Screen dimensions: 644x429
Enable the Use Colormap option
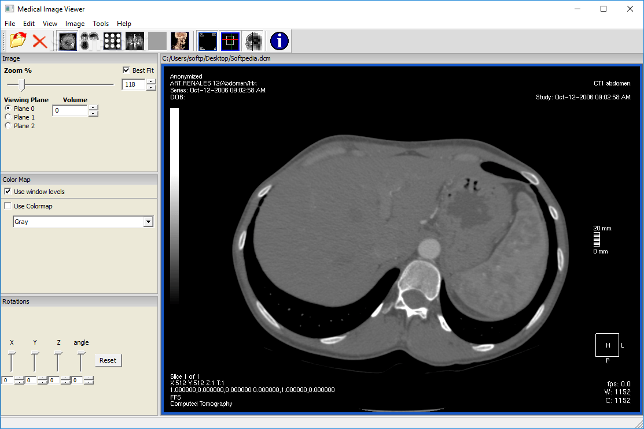[x=8, y=206]
